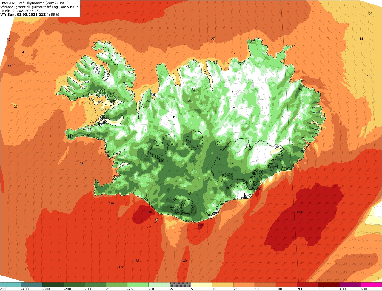The image size is (382, 291).
Task: Click the '-300' legend scale label
Action: click(46, 289)
